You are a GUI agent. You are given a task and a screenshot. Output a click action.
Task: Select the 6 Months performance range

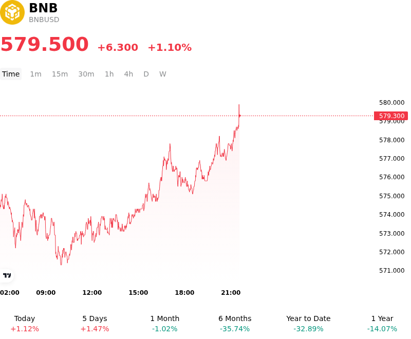tap(235, 324)
